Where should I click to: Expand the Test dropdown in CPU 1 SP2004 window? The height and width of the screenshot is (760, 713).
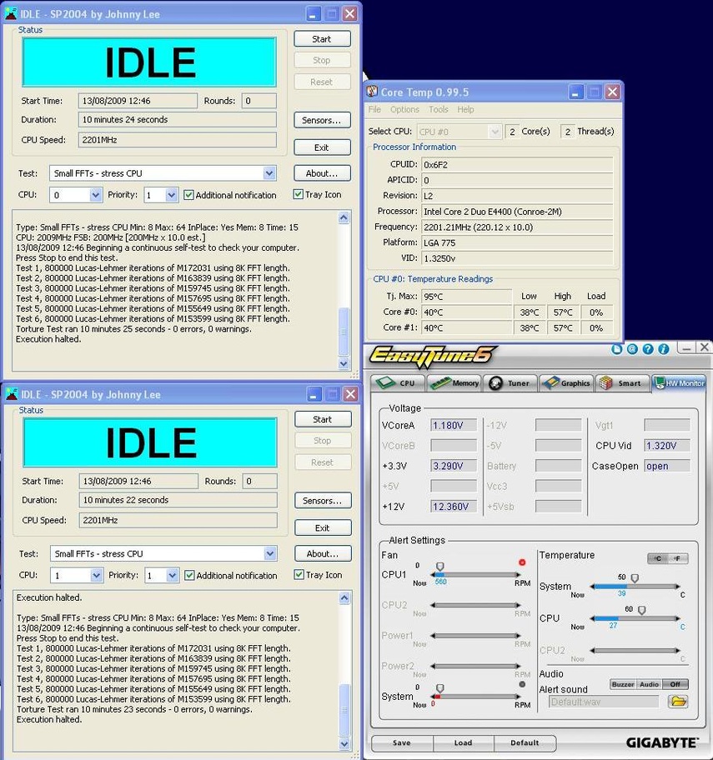pos(270,553)
